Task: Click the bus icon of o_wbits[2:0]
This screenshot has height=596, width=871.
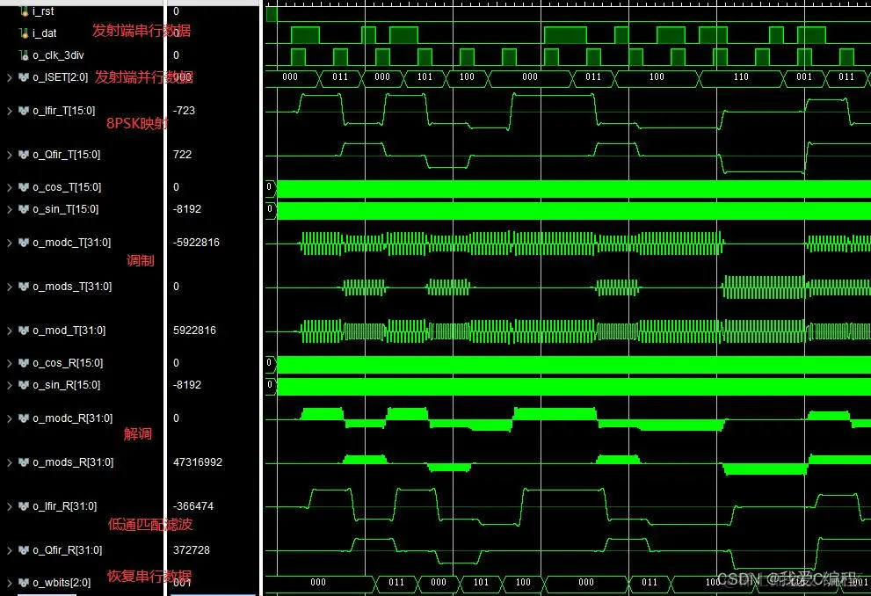Action: click(24, 583)
